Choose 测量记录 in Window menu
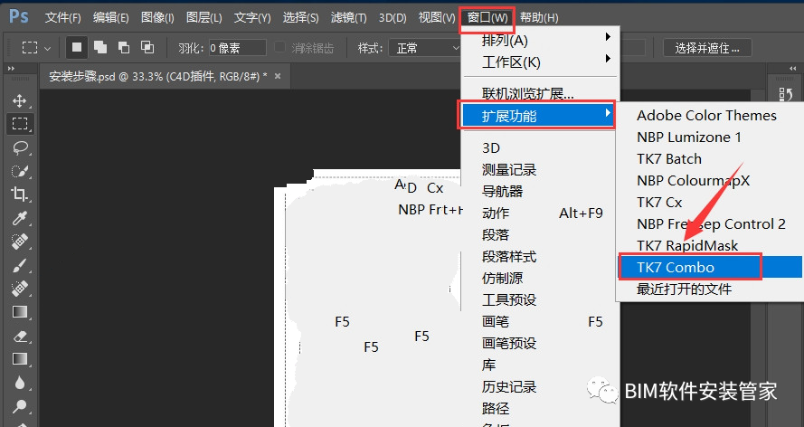This screenshot has width=804, height=427. click(541, 170)
